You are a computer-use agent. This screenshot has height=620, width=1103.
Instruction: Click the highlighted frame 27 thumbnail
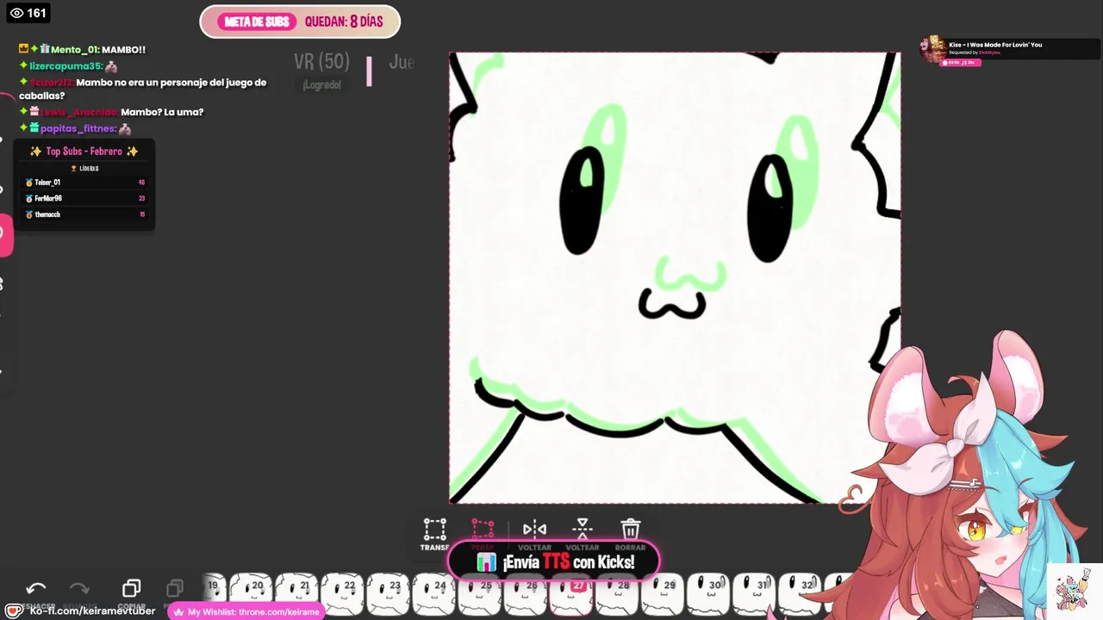coord(572,596)
